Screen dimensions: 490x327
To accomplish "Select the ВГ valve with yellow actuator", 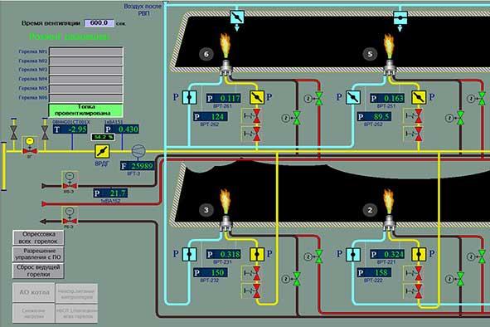I will [x=30, y=146].
